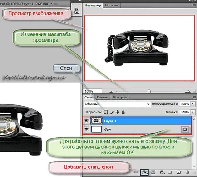Hide the Фон layer using its eye icon
The image size is (197, 177).
86,129
